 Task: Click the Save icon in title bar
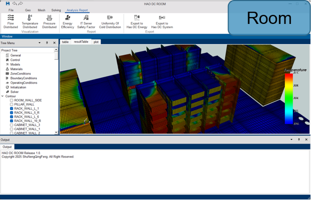pos(7,3)
